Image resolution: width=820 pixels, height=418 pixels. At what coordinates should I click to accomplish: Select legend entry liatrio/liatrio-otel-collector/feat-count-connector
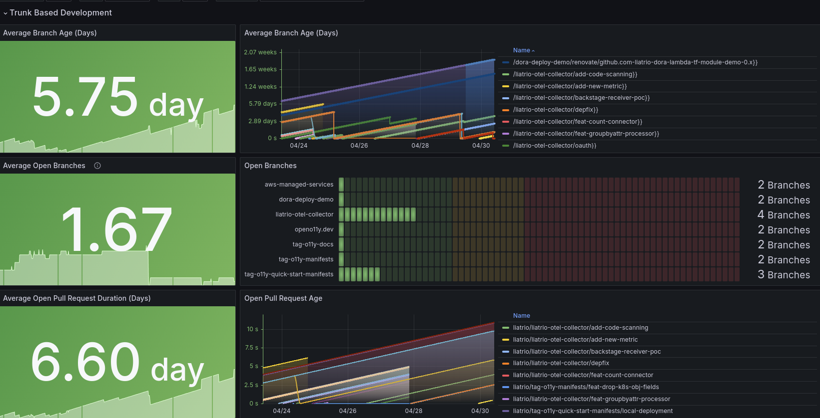click(583, 375)
